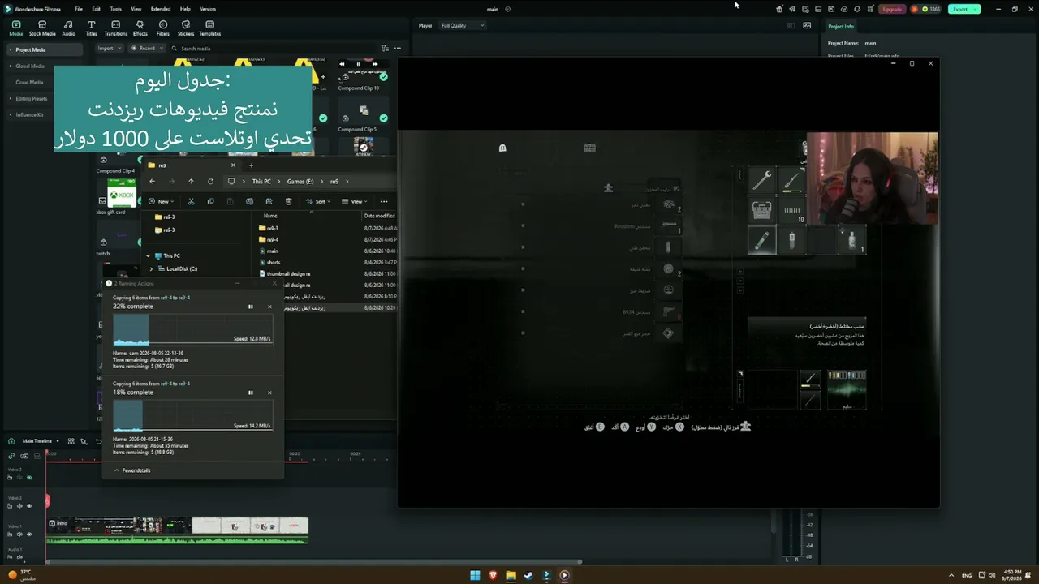Mute the Video 1 track
This screenshot has height=584, width=1039.
click(19, 535)
